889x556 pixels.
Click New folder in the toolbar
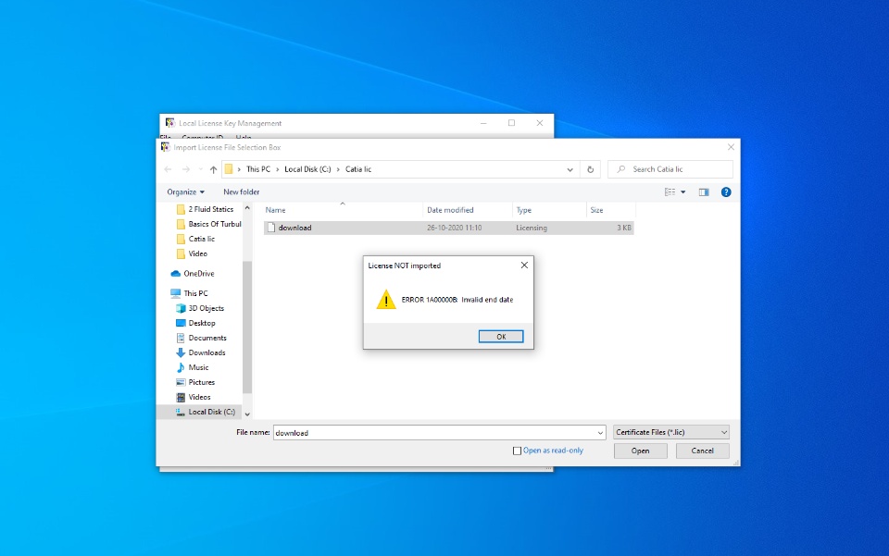pyautogui.click(x=241, y=192)
